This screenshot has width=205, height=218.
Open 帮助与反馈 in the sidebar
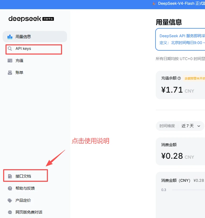point(35,188)
